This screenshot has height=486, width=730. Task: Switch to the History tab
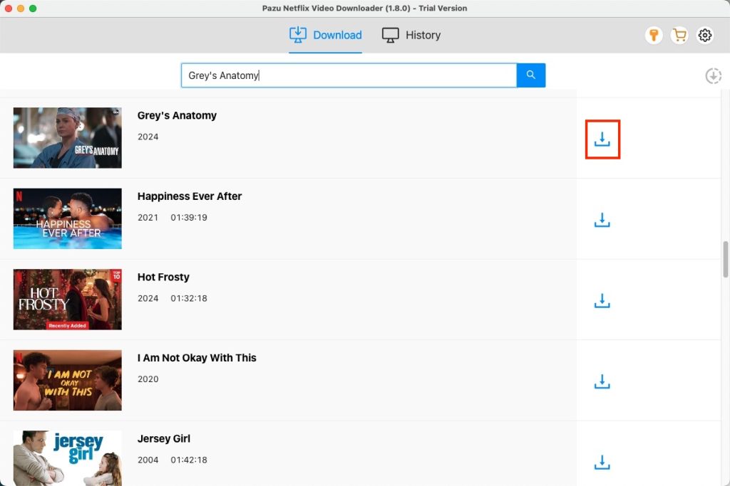click(x=411, y=35)
